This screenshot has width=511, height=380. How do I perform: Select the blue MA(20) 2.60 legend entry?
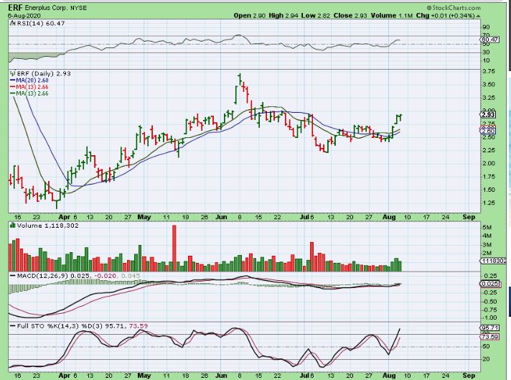click(29, 80)
